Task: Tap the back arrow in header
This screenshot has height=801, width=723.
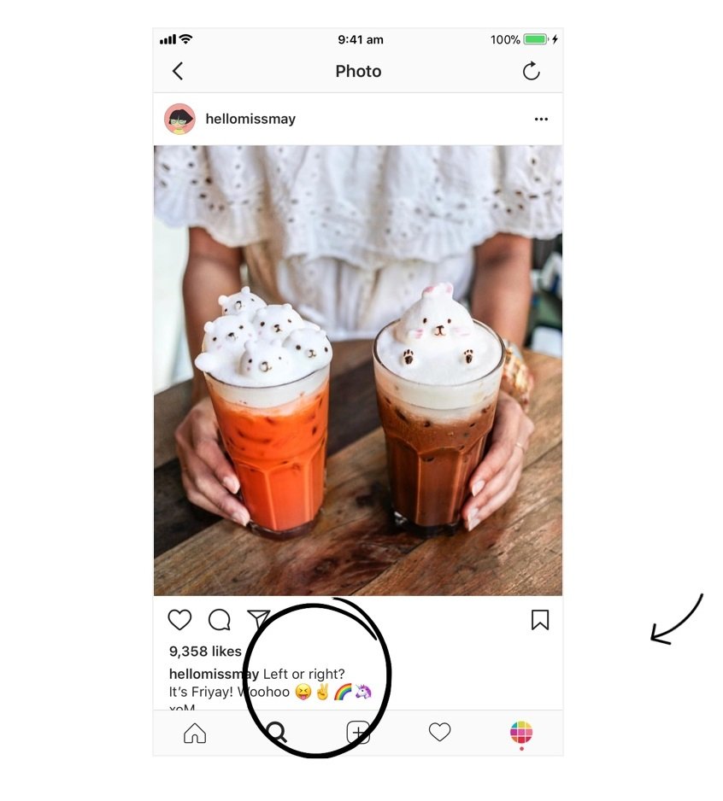Action: coord(178,71)
